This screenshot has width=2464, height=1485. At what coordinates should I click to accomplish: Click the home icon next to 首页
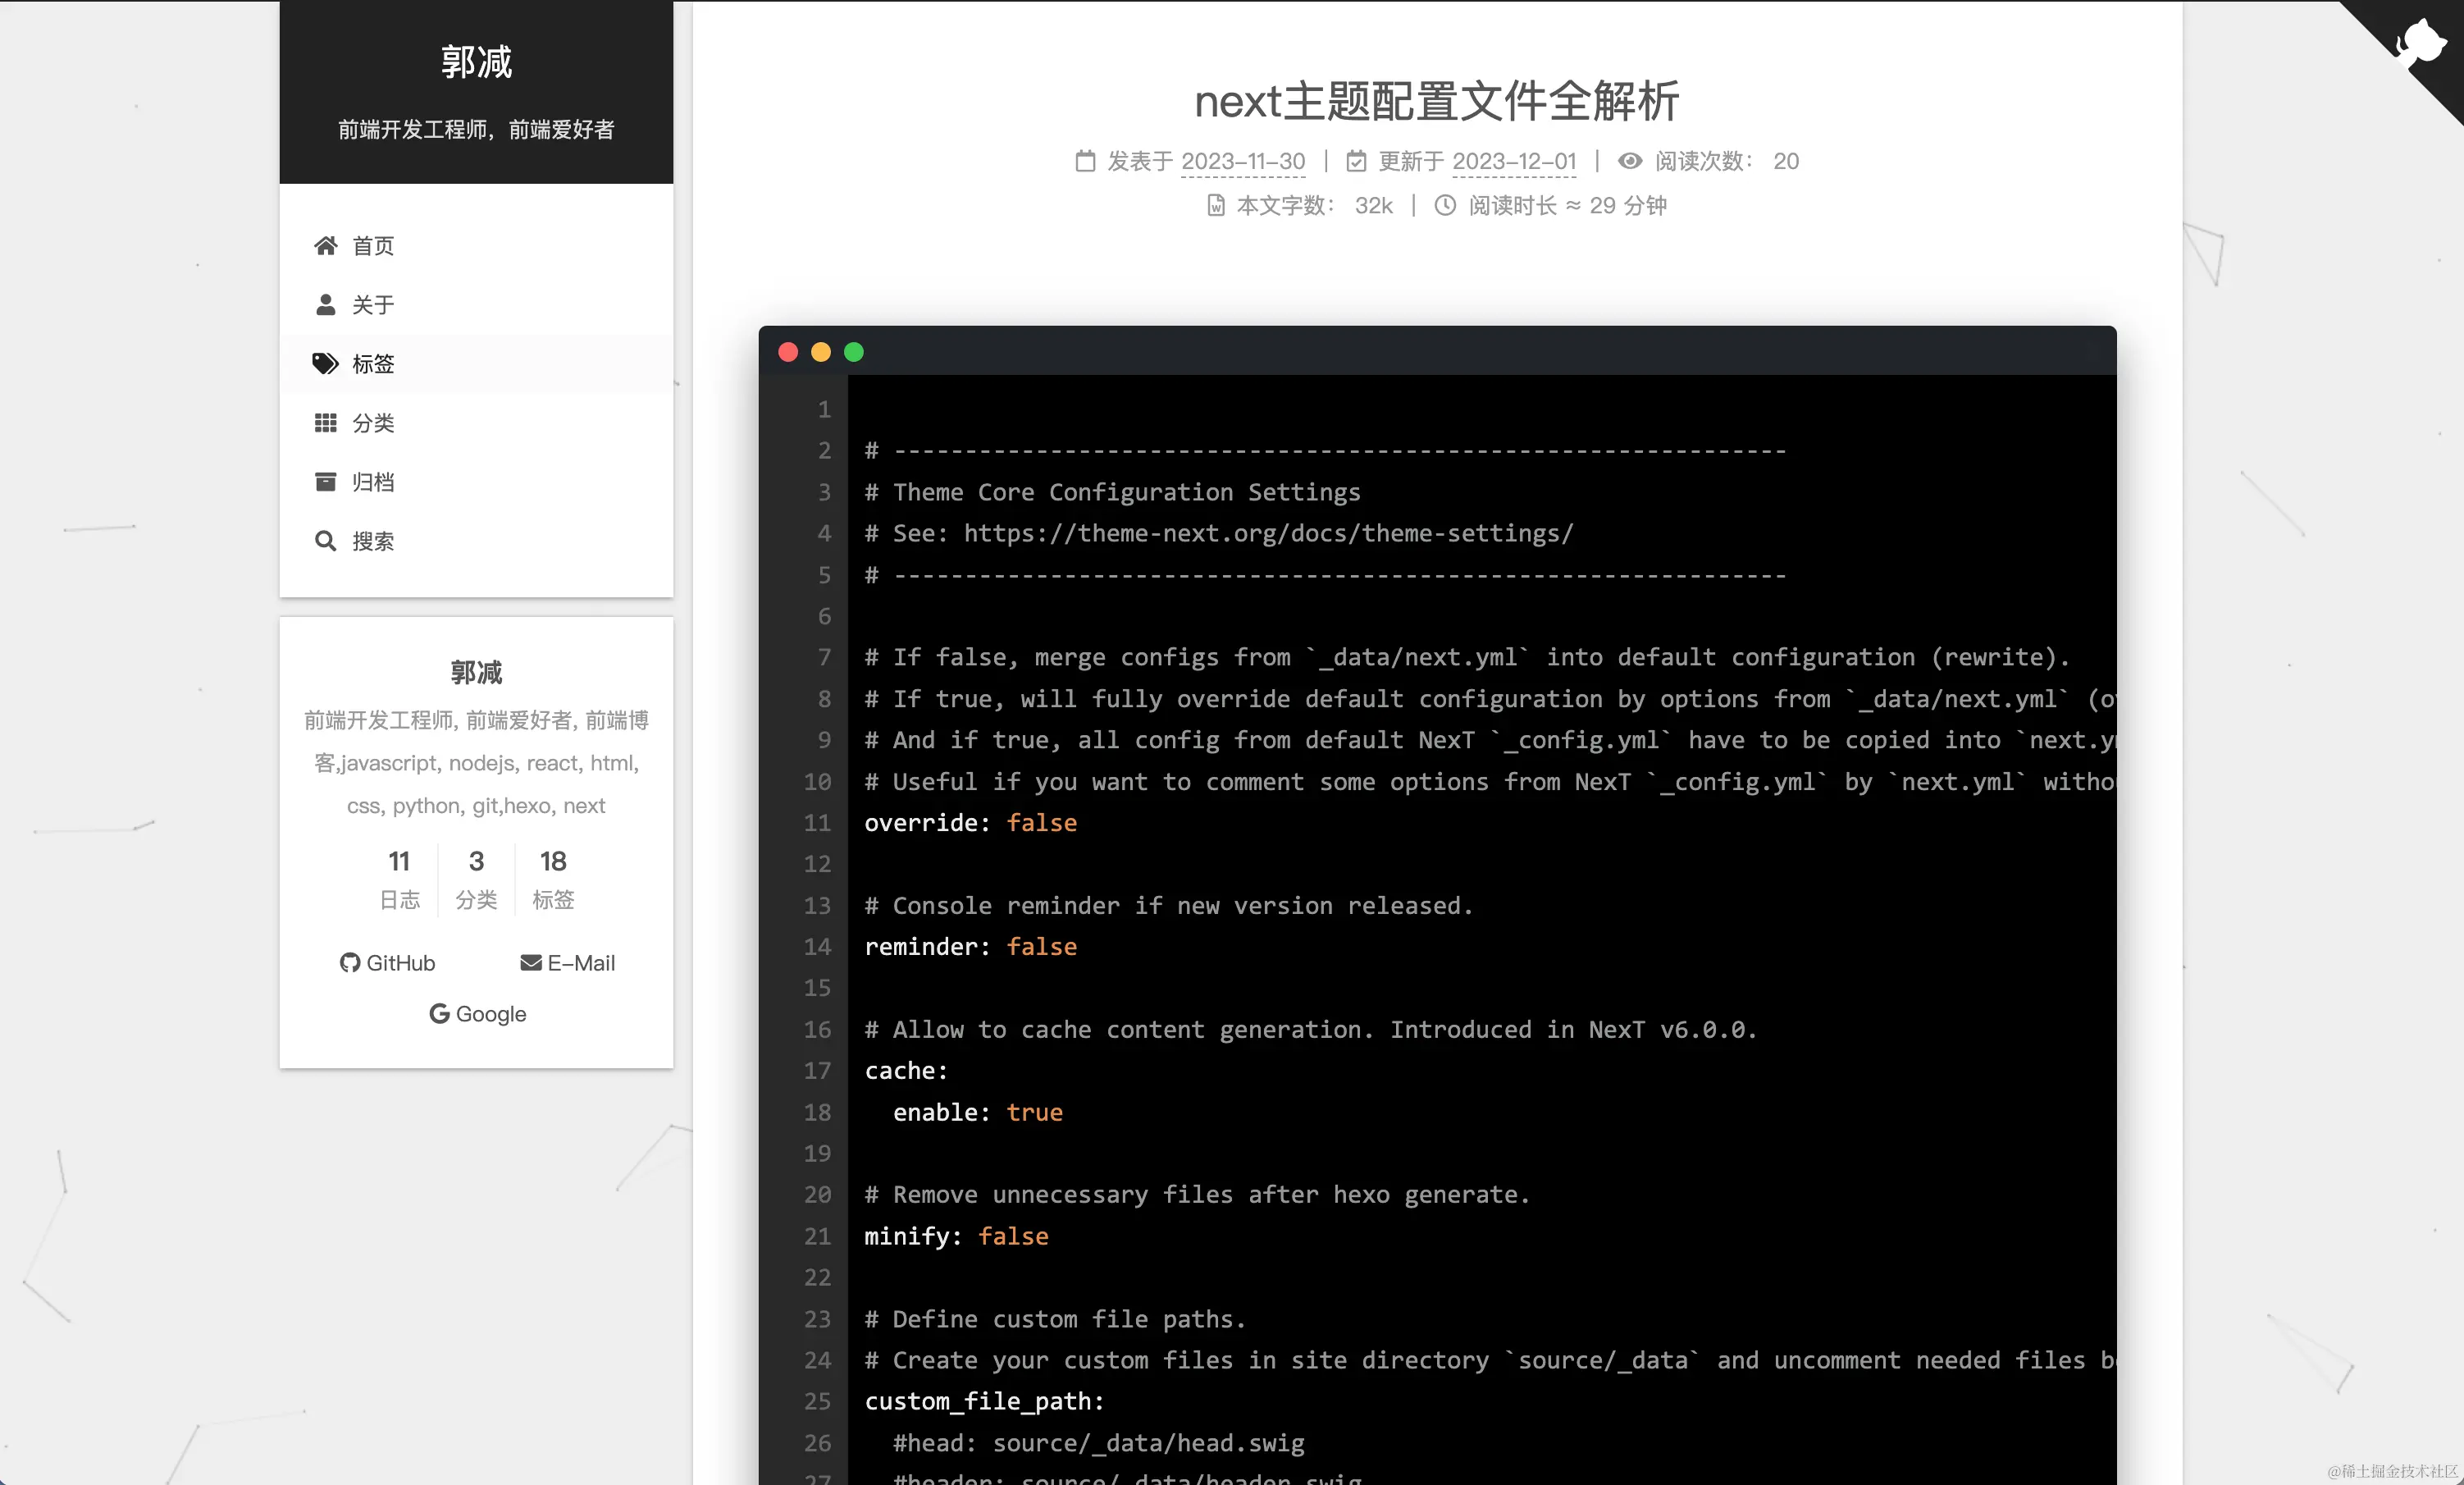coord(325,246)
